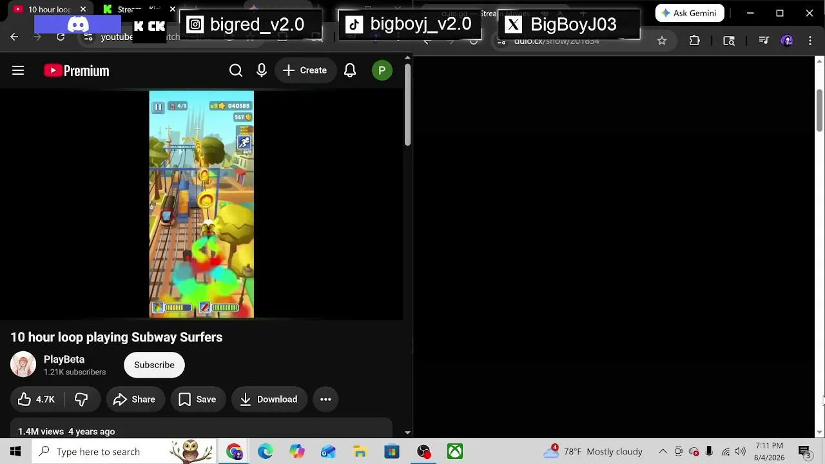Open the Wi-Fi network tray icon

pos(725,452)
